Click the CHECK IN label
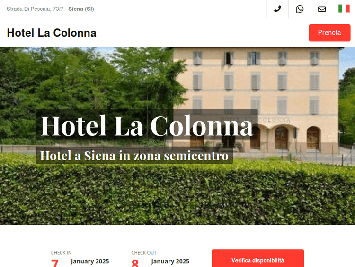 (x=61, y=253)
